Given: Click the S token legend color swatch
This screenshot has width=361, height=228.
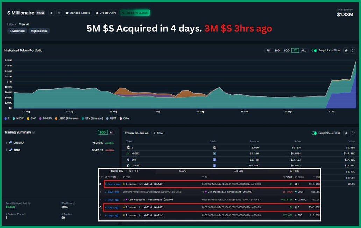Looking at the screenshot, I should (5, 119).
